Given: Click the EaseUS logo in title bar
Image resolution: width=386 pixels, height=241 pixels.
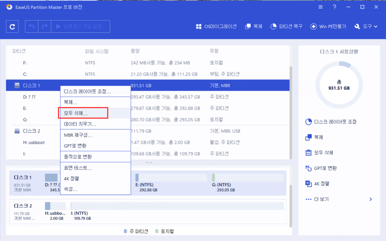Looking at the screenshot, I should coord(9,7).
